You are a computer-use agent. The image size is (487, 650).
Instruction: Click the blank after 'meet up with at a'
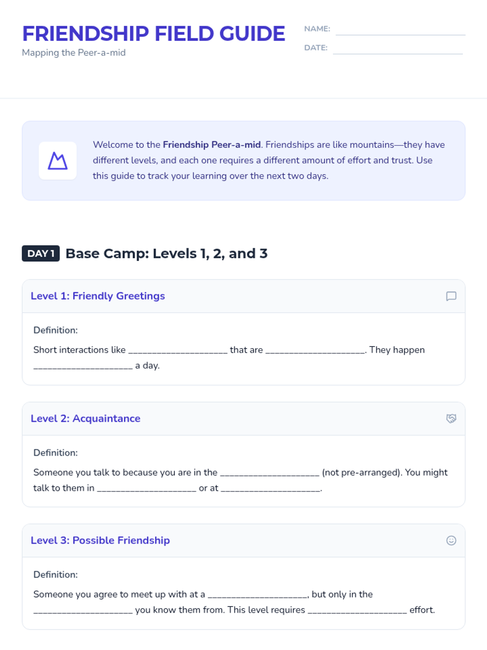point(257,595)
